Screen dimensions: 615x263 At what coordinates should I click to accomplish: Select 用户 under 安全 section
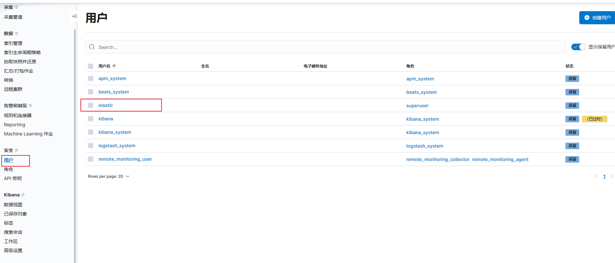click(9, 160)
